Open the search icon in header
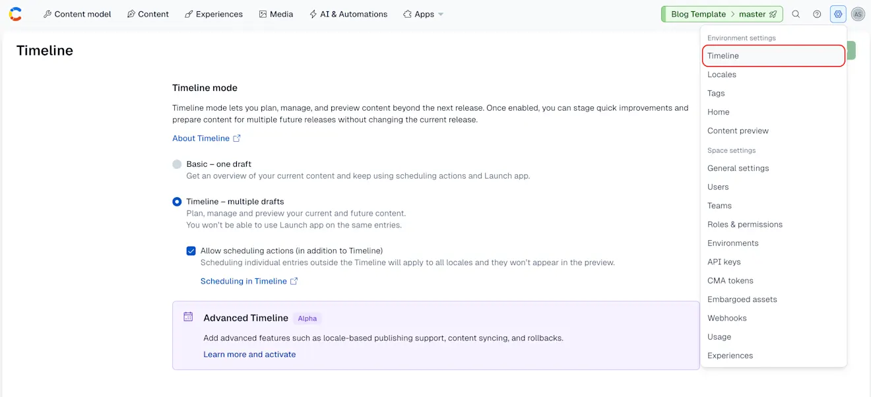 [796, 14]
